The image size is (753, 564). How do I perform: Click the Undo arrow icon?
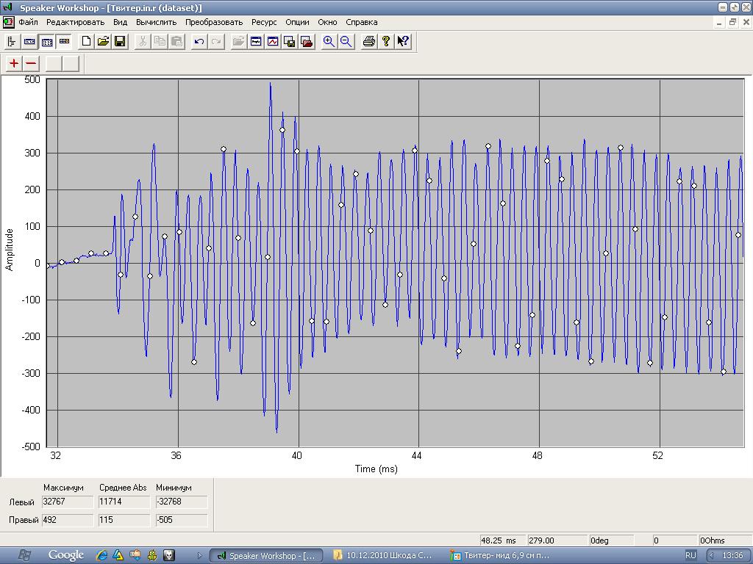pyautogui.click(x=199, y=42)
